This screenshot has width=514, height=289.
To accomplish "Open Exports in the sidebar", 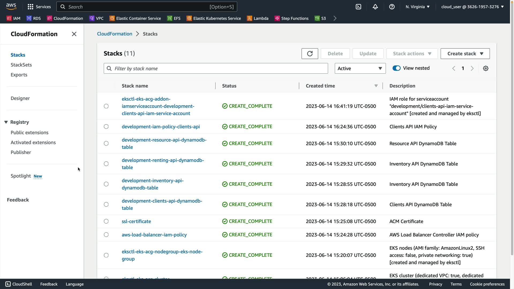I will [x=19, y=75].
